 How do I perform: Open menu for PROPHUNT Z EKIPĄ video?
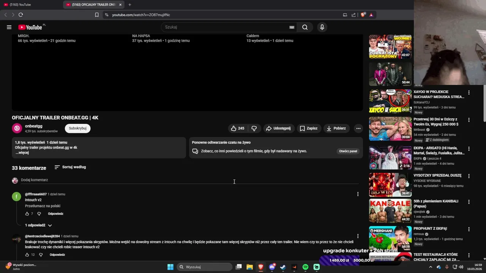469,229
